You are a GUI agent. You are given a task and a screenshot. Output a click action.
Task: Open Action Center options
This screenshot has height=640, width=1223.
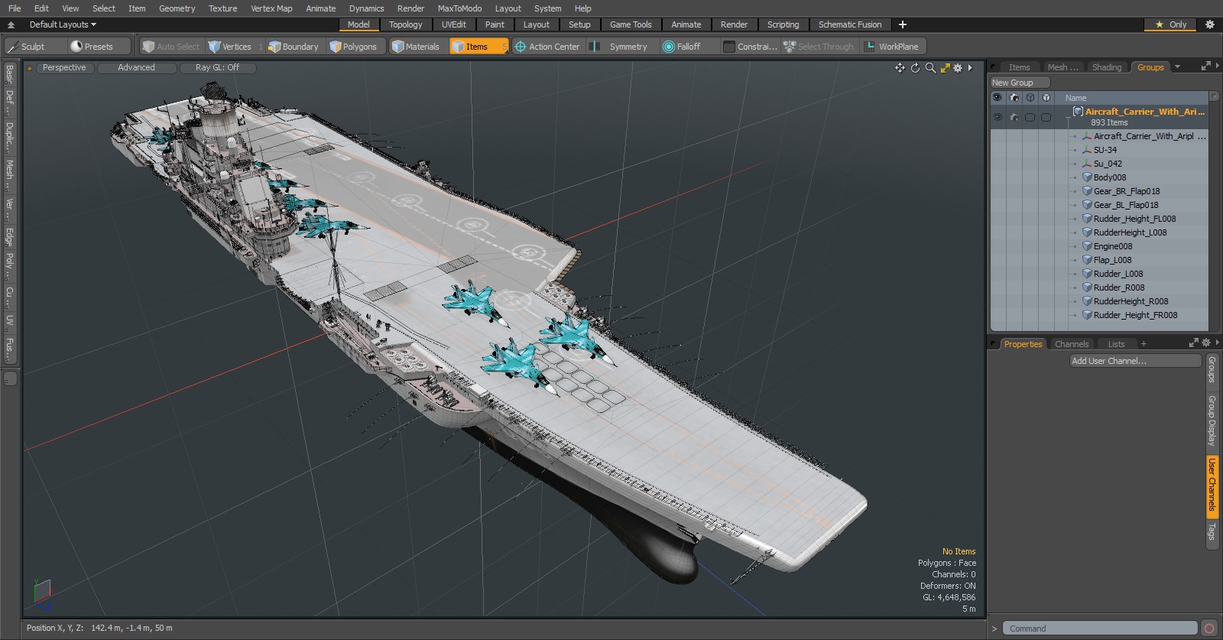547,47
